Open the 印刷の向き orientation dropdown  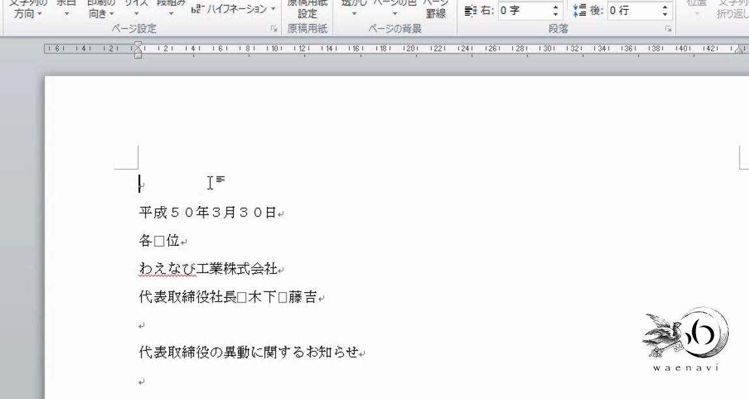[100, 9]
